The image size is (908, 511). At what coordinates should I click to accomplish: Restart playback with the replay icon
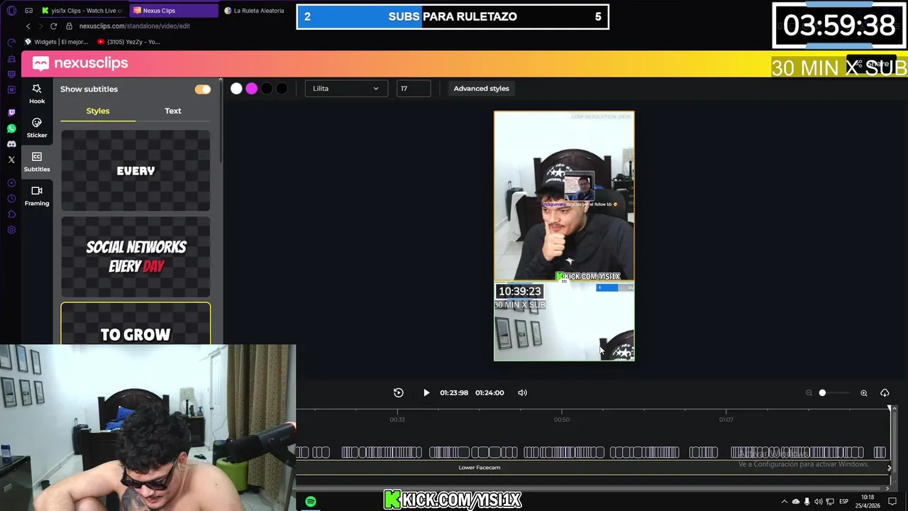click(x=399, y=392)
